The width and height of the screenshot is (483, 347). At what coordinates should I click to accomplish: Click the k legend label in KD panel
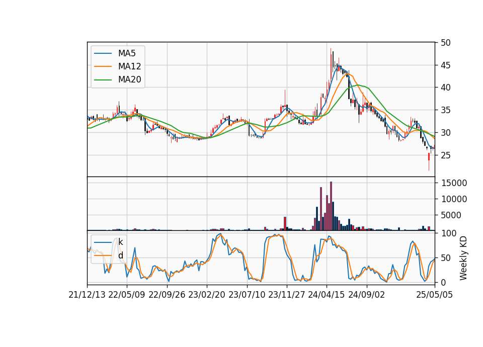click(120, 242)
